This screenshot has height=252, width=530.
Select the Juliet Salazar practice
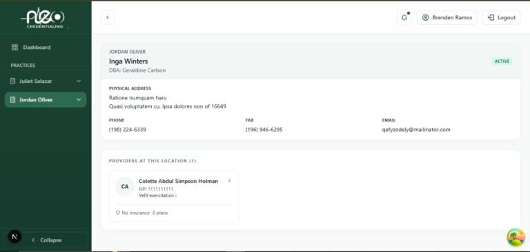tap(35, 81)
